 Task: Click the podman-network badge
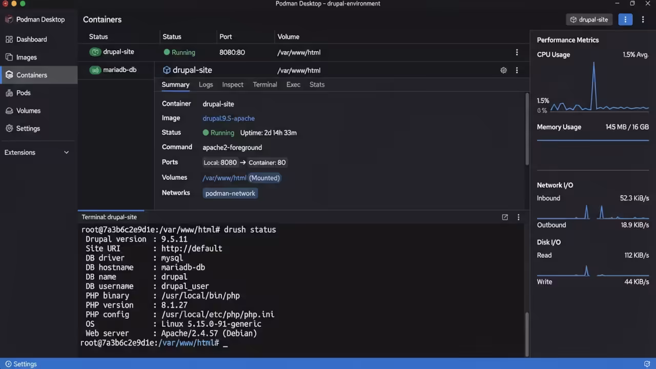[x=230, y=193]
